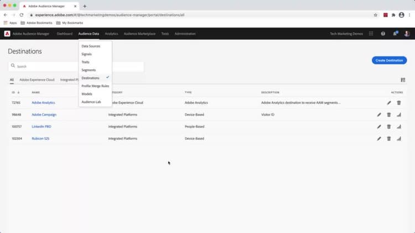View metrics chart for Adobe Campaign
Viewport: 415px width, 233px height.
[399, 115]
